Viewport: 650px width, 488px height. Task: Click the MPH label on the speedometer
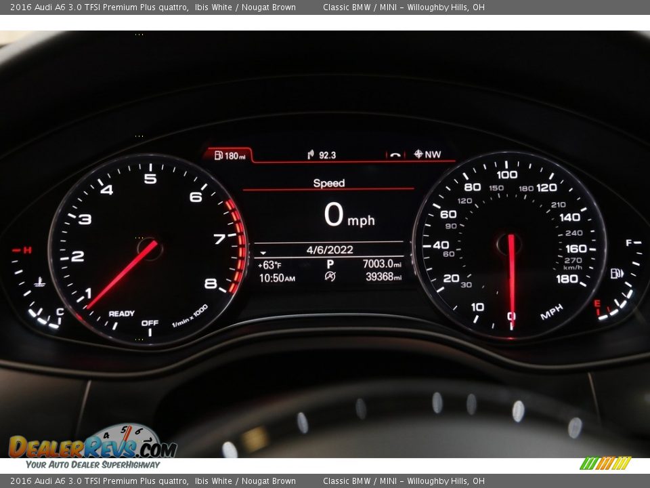(x=552, y=312)
